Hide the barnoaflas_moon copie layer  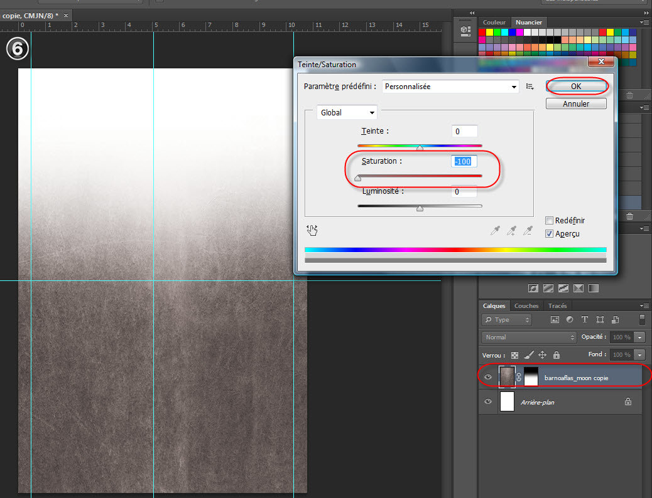[488, 377]
